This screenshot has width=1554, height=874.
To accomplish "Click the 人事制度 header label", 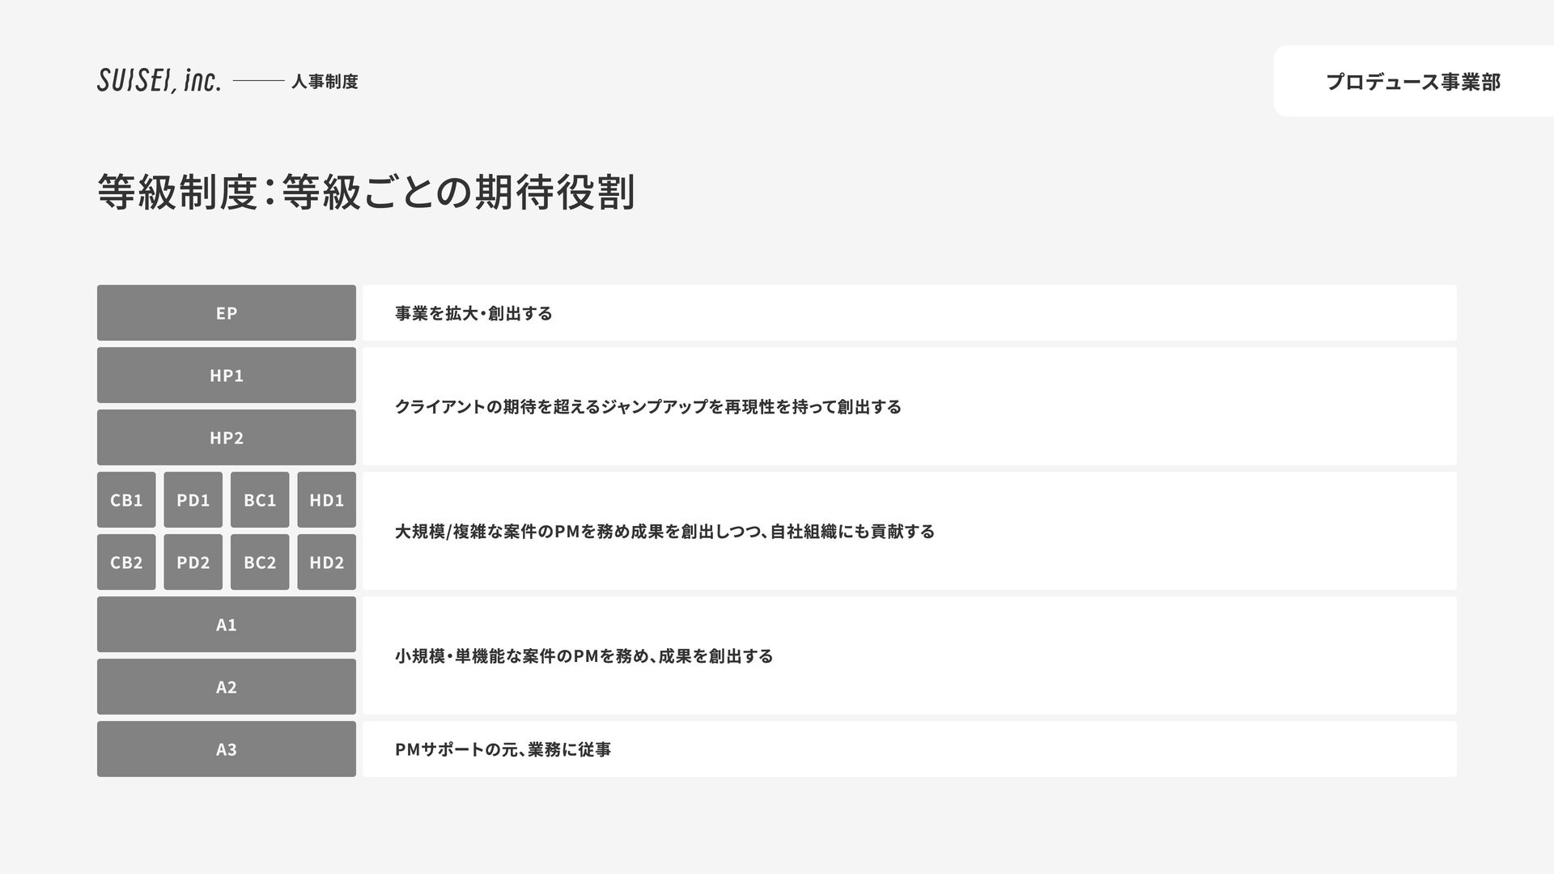I will [325, 82].
